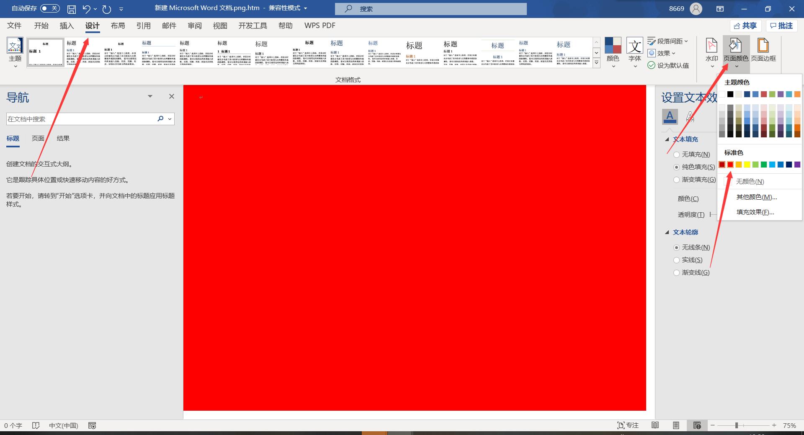The image size is (804, 435).
Task: Click the 中文(中国) language indicator
Action: coord(64,425)
